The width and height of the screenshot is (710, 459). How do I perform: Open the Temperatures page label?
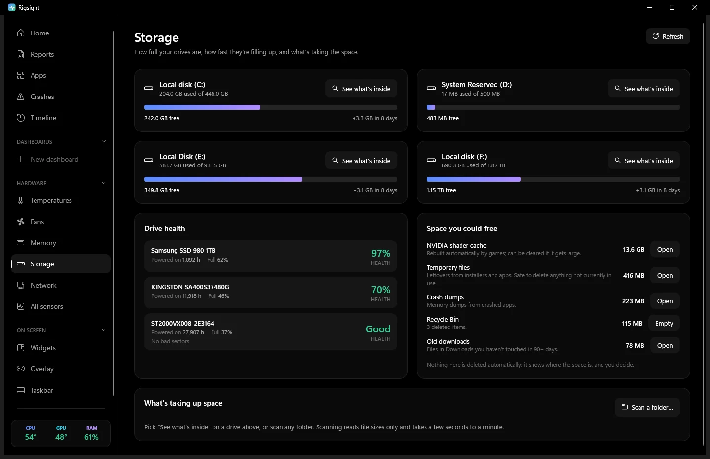click(51, 200)
